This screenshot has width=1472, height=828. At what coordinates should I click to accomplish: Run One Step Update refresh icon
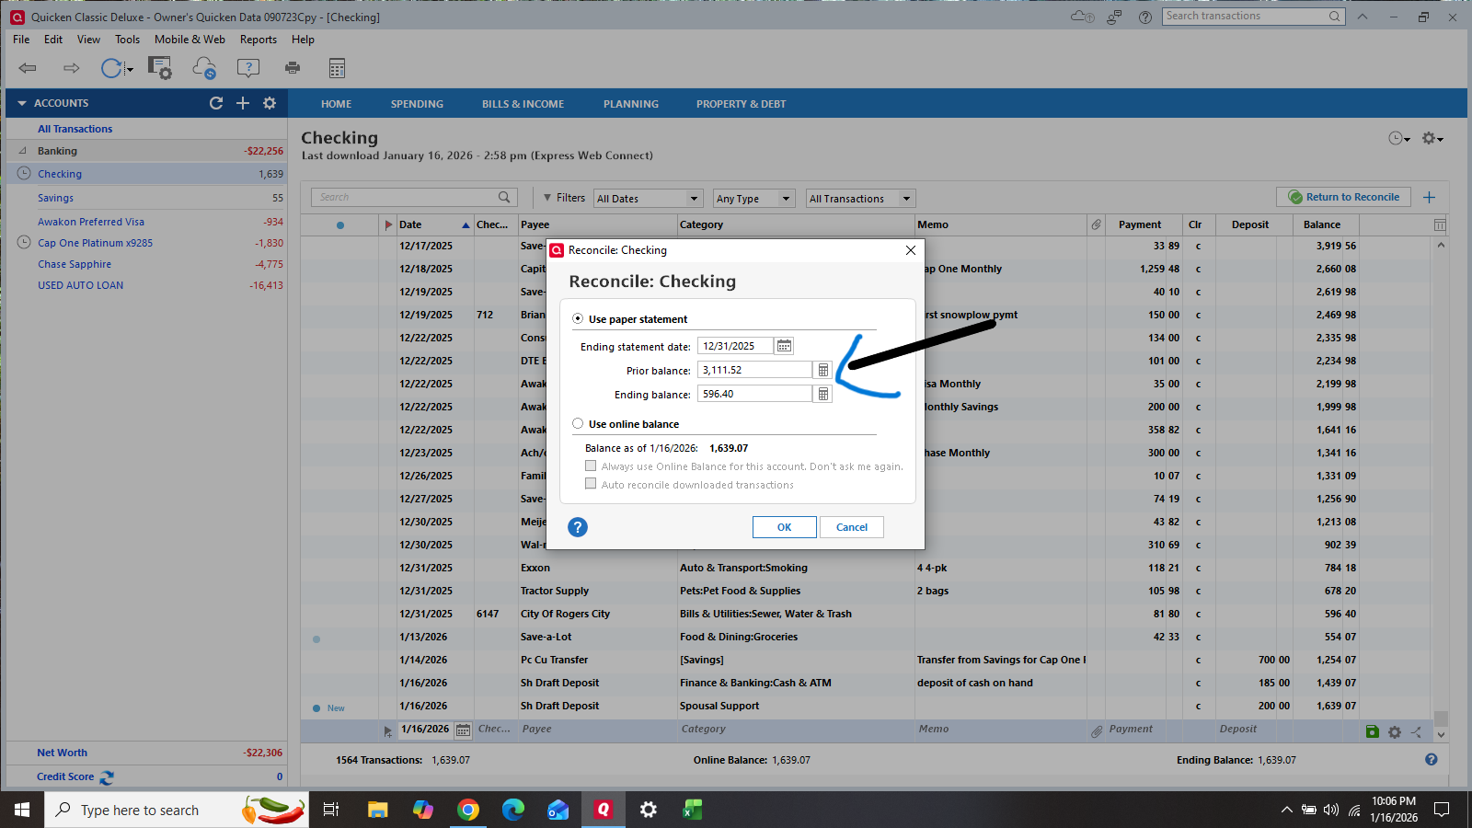click(111, 68)
